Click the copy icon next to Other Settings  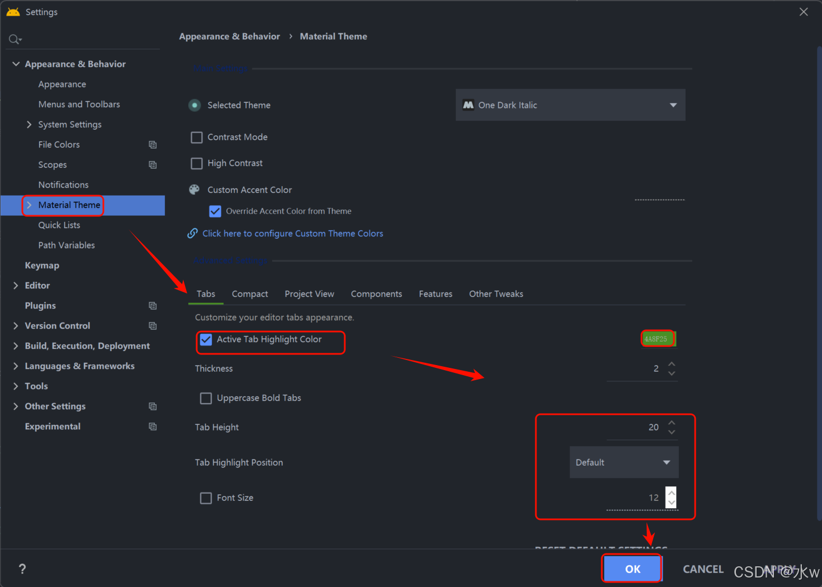153,406
